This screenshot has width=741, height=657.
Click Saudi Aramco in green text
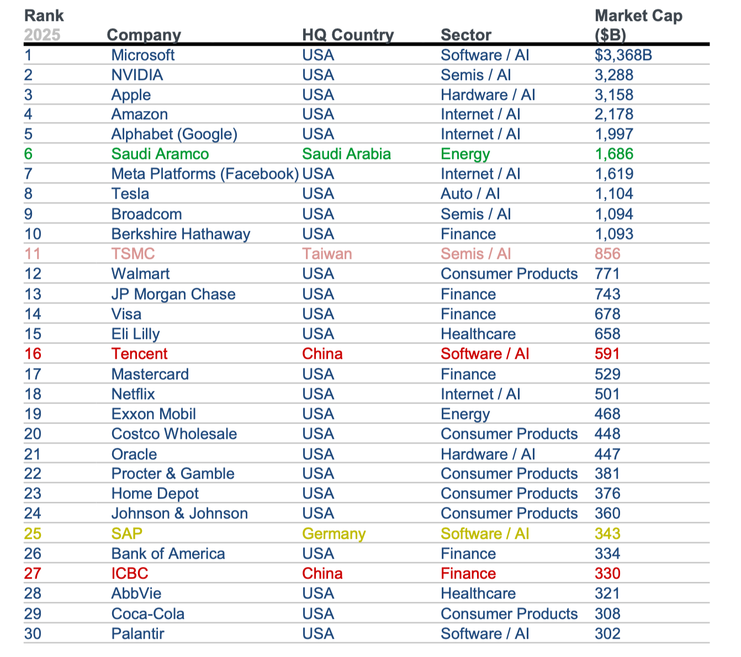pyautogui.click(x=160, y=154)
